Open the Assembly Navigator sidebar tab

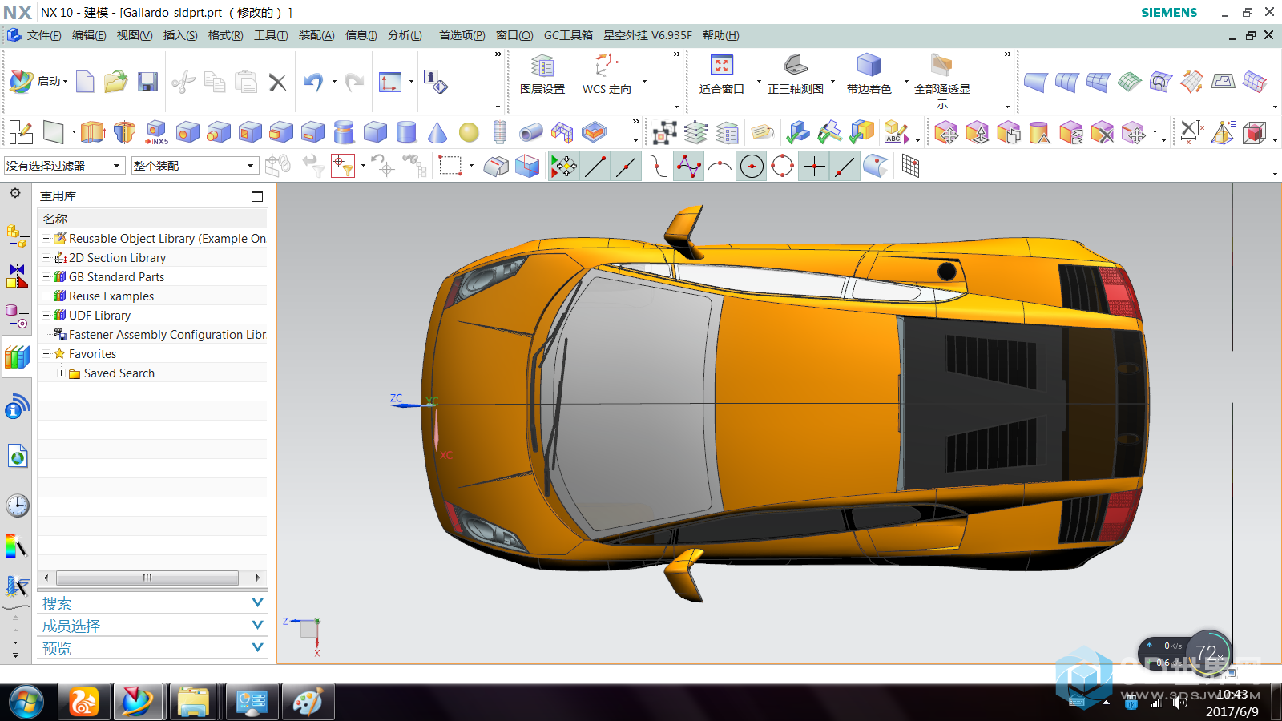(17, 236)
